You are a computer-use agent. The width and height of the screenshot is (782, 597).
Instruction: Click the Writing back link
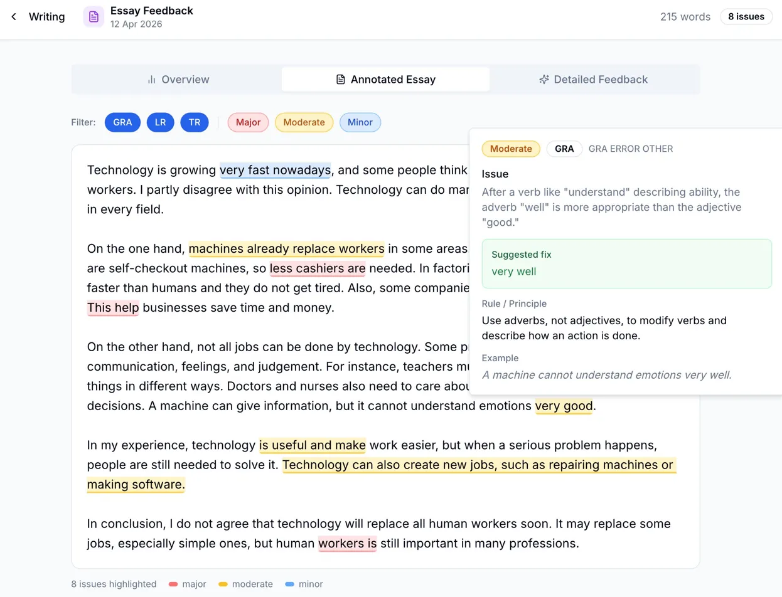[46, 17]
